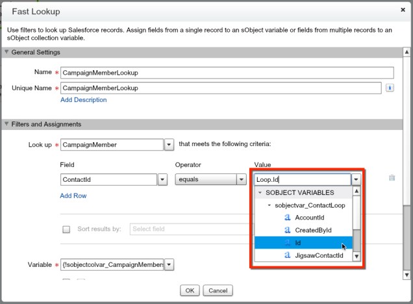The height and width of the screenshot is (304, 413).
Task: Open the equals operator dropdown
Action: click(240, 180)
